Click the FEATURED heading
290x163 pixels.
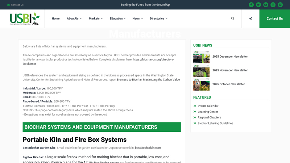coord(202,97)
